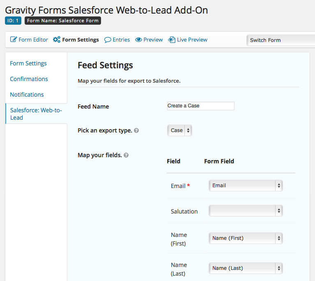Open the Name (First) field dropdown
Viewport: 315px width, 281px height.
246,238
